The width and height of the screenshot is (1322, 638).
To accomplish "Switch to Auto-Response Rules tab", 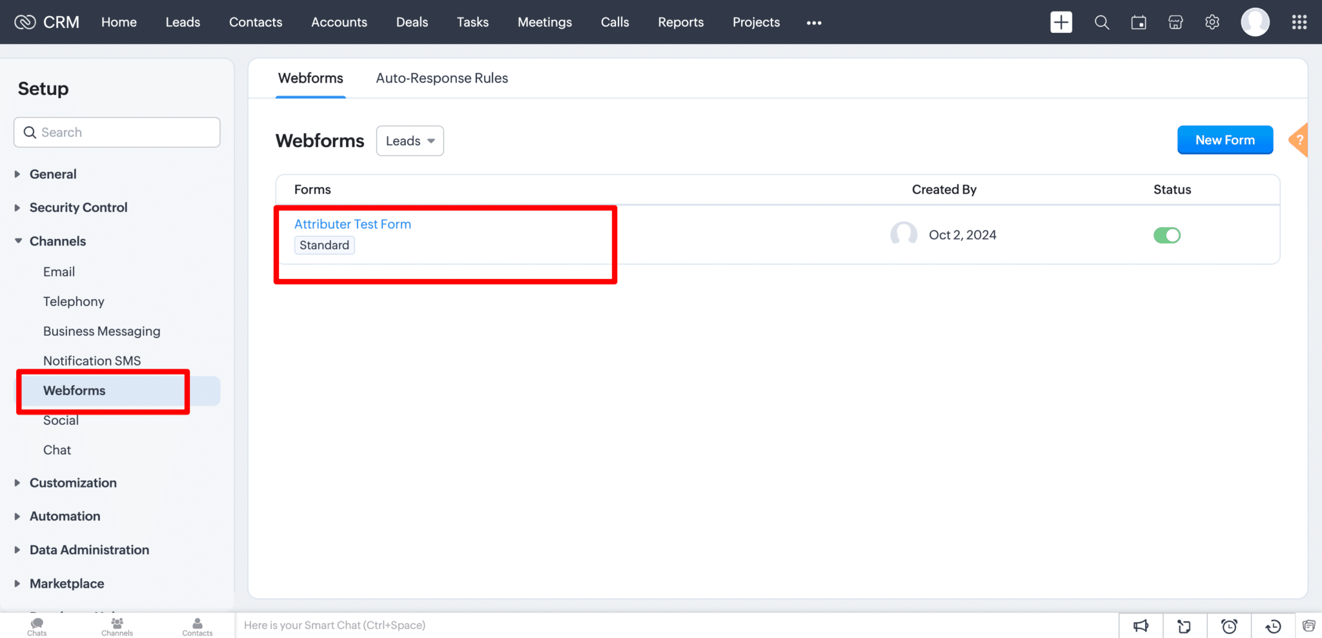I will [442, 78].
